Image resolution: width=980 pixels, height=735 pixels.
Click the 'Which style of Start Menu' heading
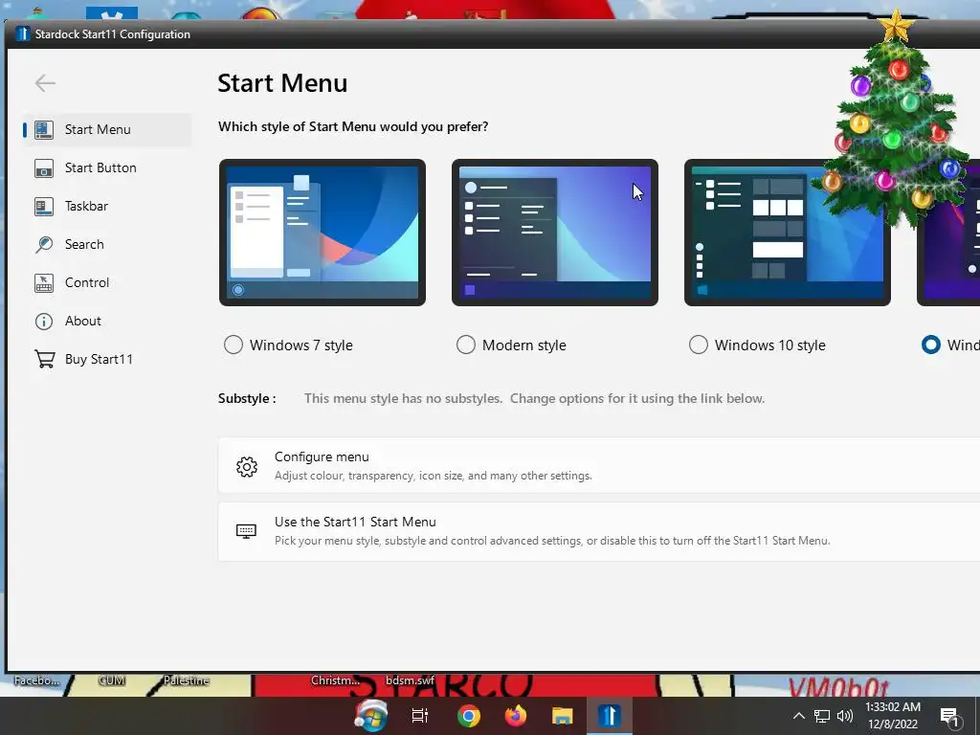tap(353, 127)
